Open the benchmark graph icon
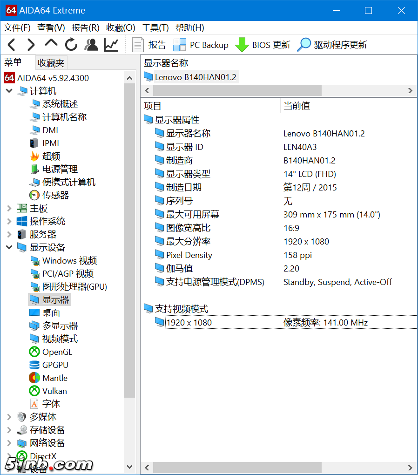Image resolution: width=418 pixels, height=475 pixels. 111,45
